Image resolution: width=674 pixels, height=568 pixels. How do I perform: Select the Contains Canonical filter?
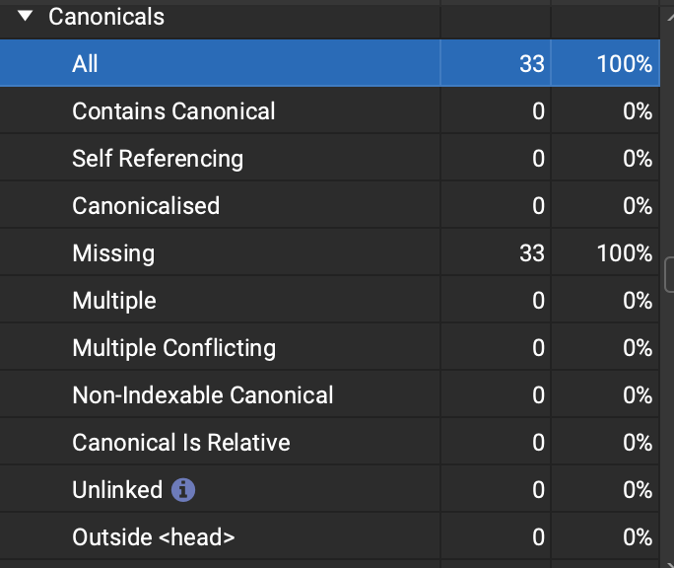[173, 111]
